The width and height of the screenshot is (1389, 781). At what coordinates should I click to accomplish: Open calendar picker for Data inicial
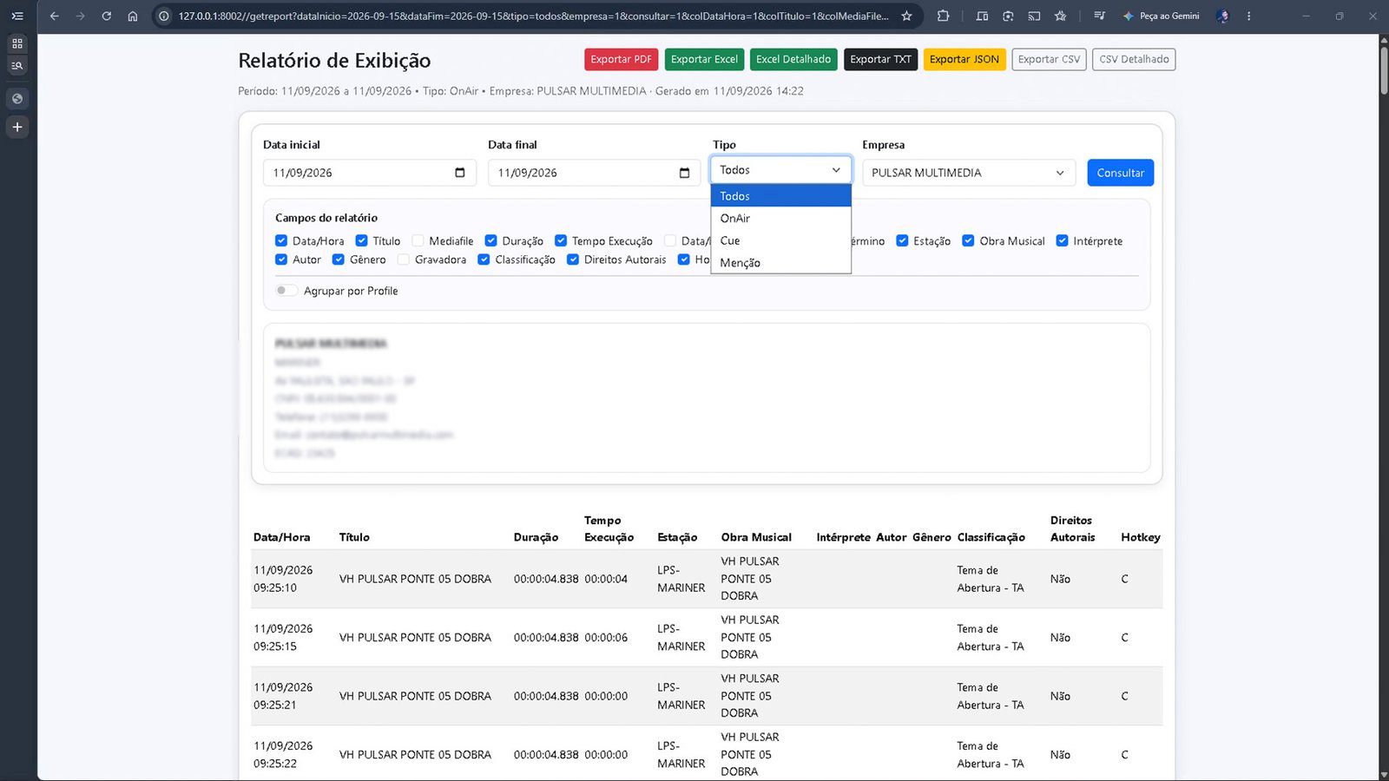click(x=460, y=173)
